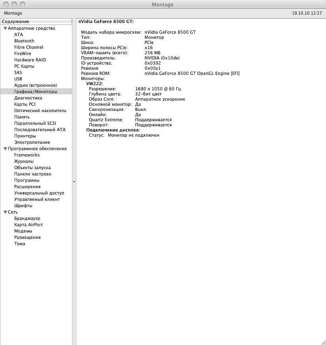Open the Журналы entry
The image size is (326, 345).
[24, 161]
